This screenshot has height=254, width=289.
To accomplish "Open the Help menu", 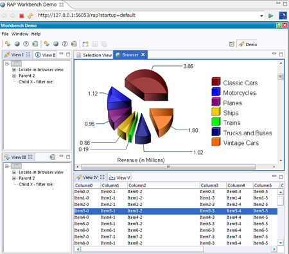I will point(36,34).
